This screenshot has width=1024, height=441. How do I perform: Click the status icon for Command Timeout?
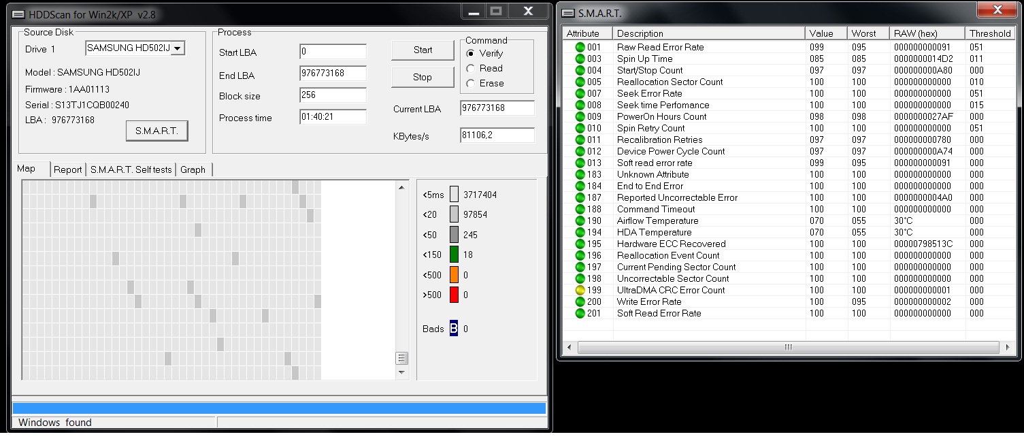pyautogui.click(x=580, y=209)
